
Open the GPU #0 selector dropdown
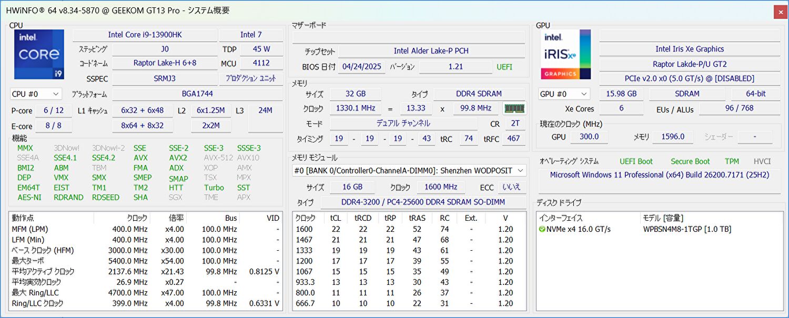563,94
